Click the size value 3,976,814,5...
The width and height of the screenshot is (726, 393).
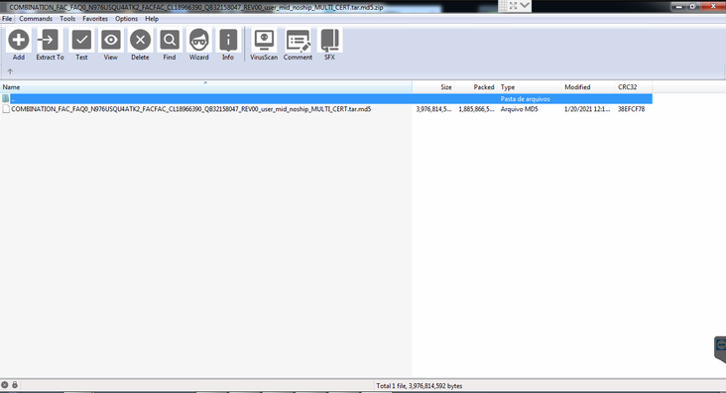click(433, 109)
